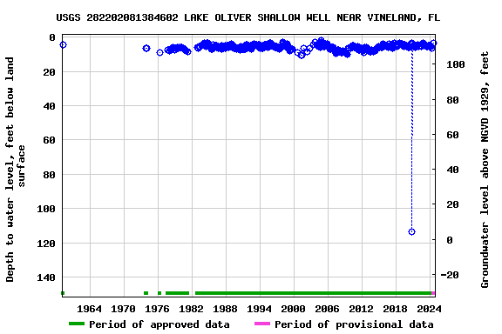The image size is (502, 334).
Task: Click the green approved data legend swatch
Action: click(77, 324)
